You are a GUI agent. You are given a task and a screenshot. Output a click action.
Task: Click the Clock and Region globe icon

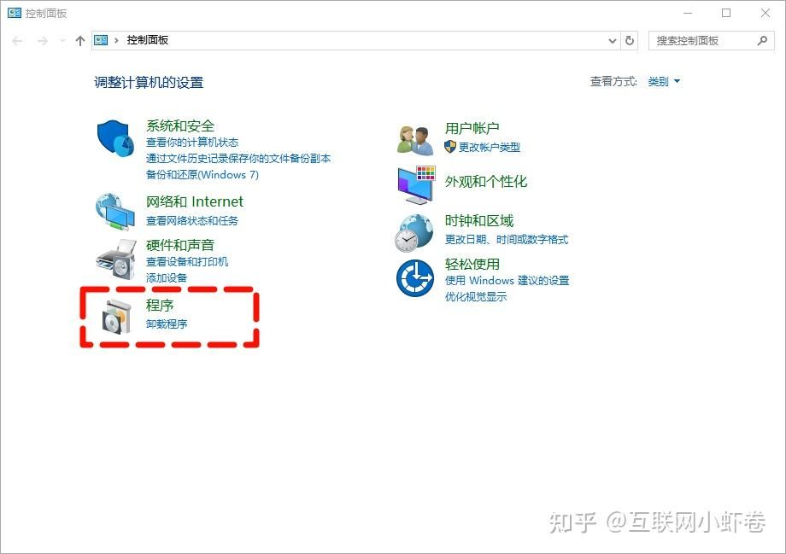[x=415, y=231]
